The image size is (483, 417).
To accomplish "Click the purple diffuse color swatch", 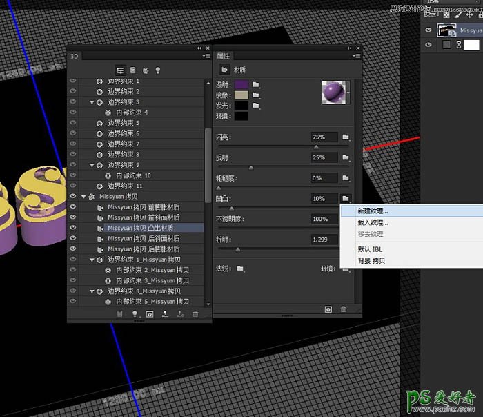I will point(241,84).
